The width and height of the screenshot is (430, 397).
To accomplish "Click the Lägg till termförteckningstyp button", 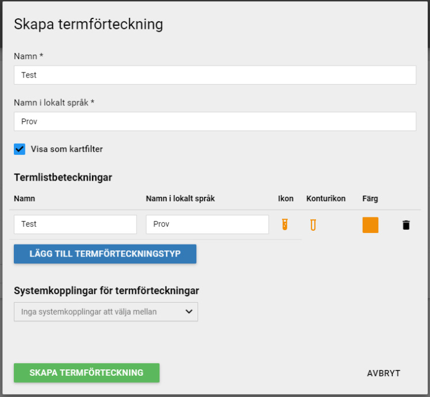I will pyautogui.click(x=105, y=254).
